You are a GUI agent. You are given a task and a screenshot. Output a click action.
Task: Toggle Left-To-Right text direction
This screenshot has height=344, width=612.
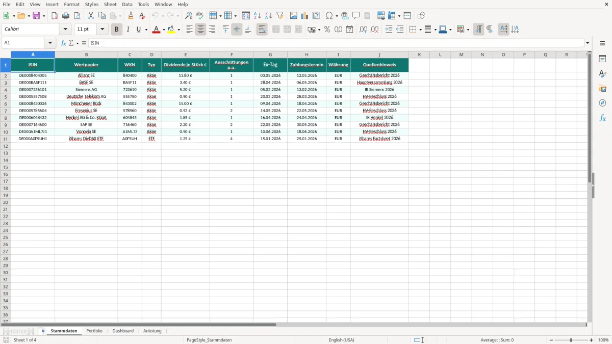tap(478, 30)
